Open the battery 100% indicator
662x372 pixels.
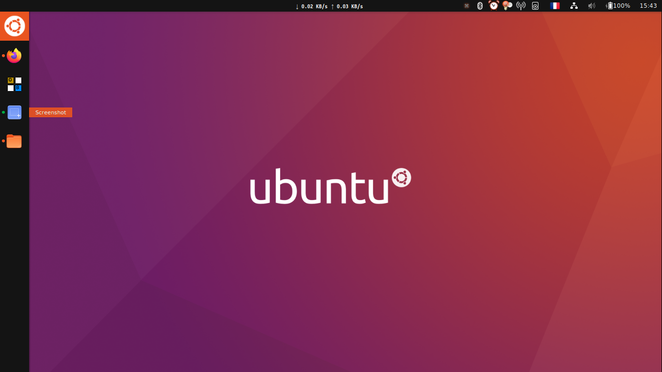point(618,6)
